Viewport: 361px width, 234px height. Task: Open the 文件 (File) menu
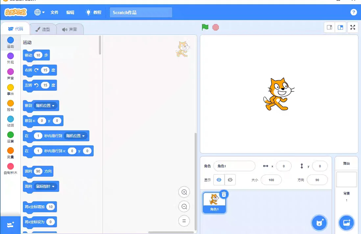click(54, 12)
